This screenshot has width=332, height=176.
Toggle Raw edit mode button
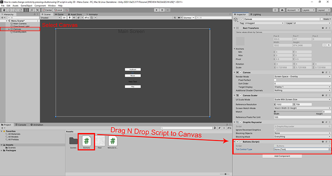[x=329, y=45]
